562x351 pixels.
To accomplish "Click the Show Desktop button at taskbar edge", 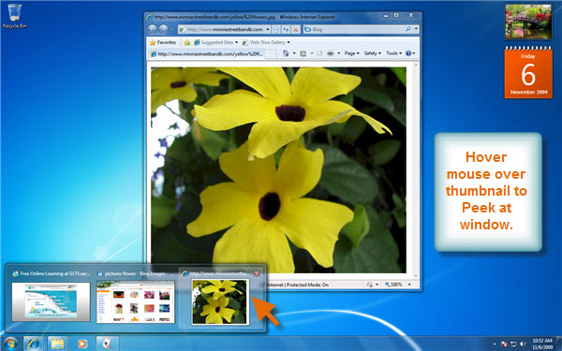I will coord(559,344).
